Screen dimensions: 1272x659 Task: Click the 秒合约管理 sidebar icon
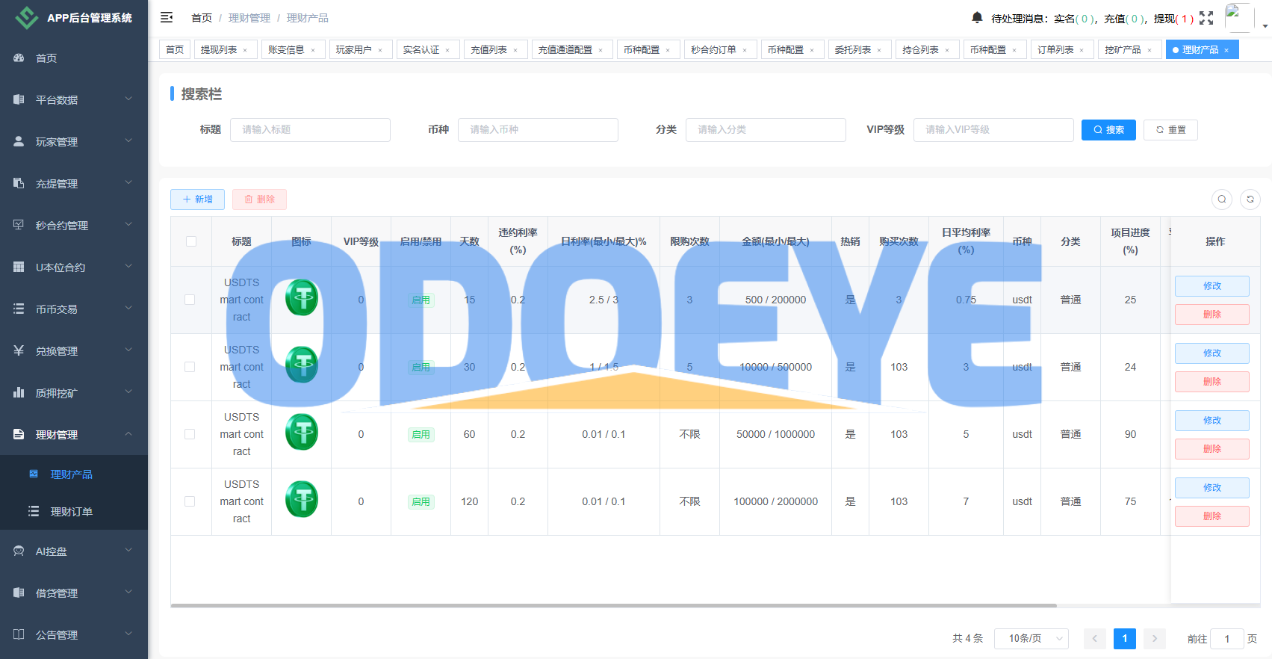pos(19,225)
